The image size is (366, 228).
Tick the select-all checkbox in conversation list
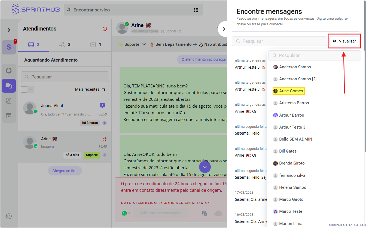[24, 89]
